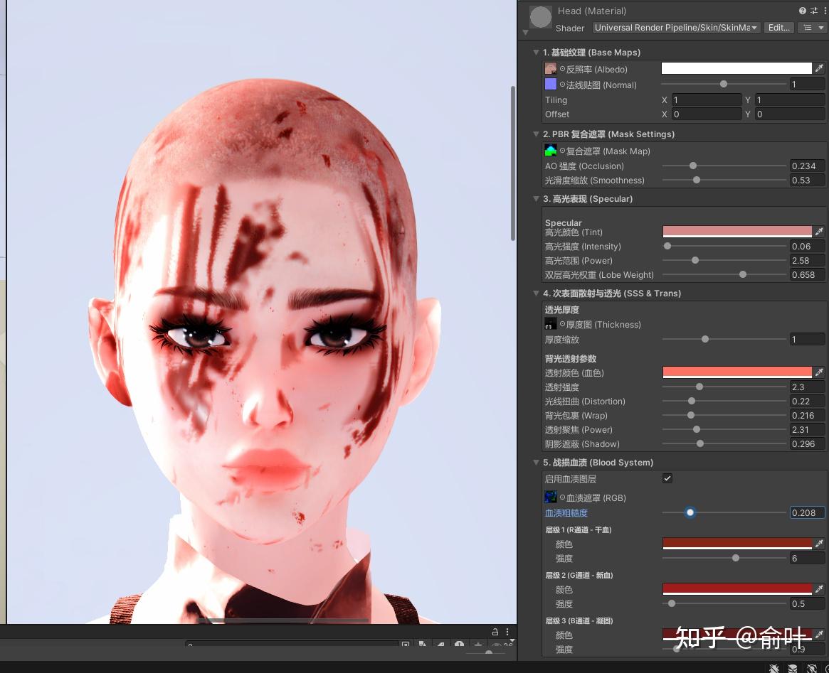Select the Thickness map texture slot
The image size is (829, 673).
pyautogui.click(x=550, y=323)
